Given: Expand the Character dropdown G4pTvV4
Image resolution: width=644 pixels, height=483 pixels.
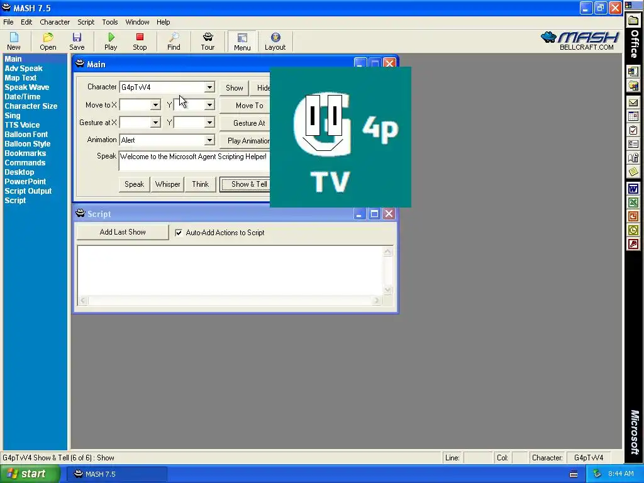Looking at the screenshot, I should click(x=209, y=87).
